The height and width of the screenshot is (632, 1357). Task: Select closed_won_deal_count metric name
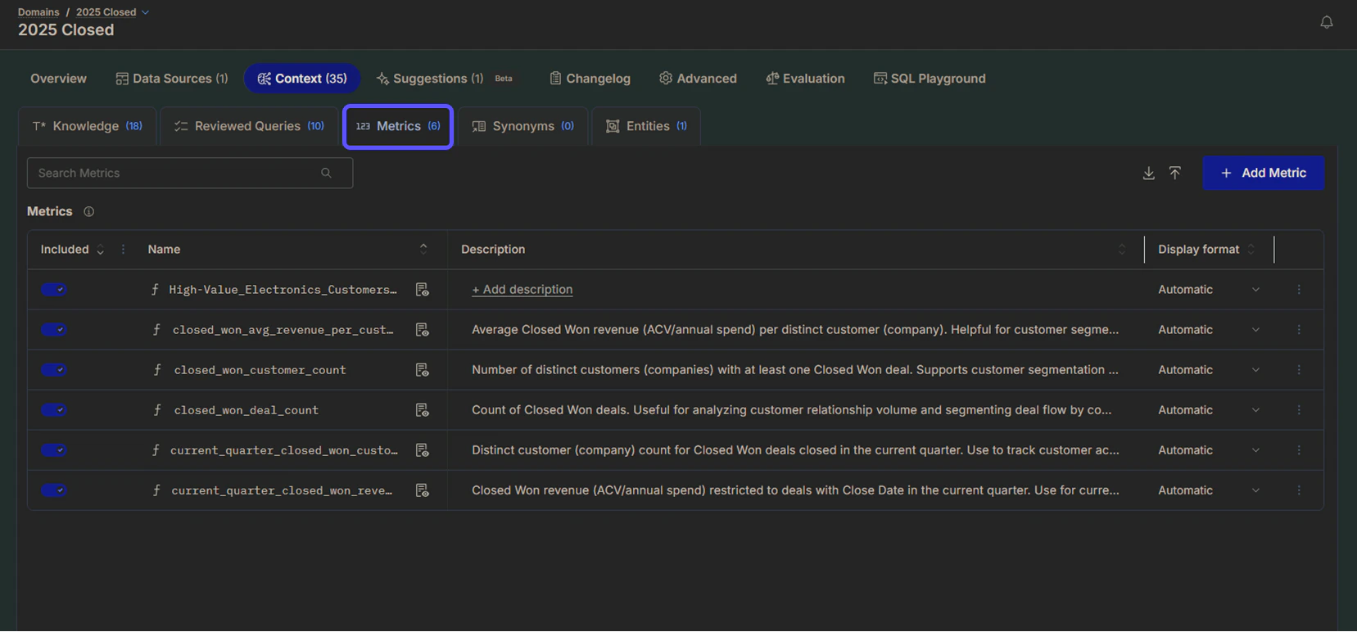click(246, 410)
